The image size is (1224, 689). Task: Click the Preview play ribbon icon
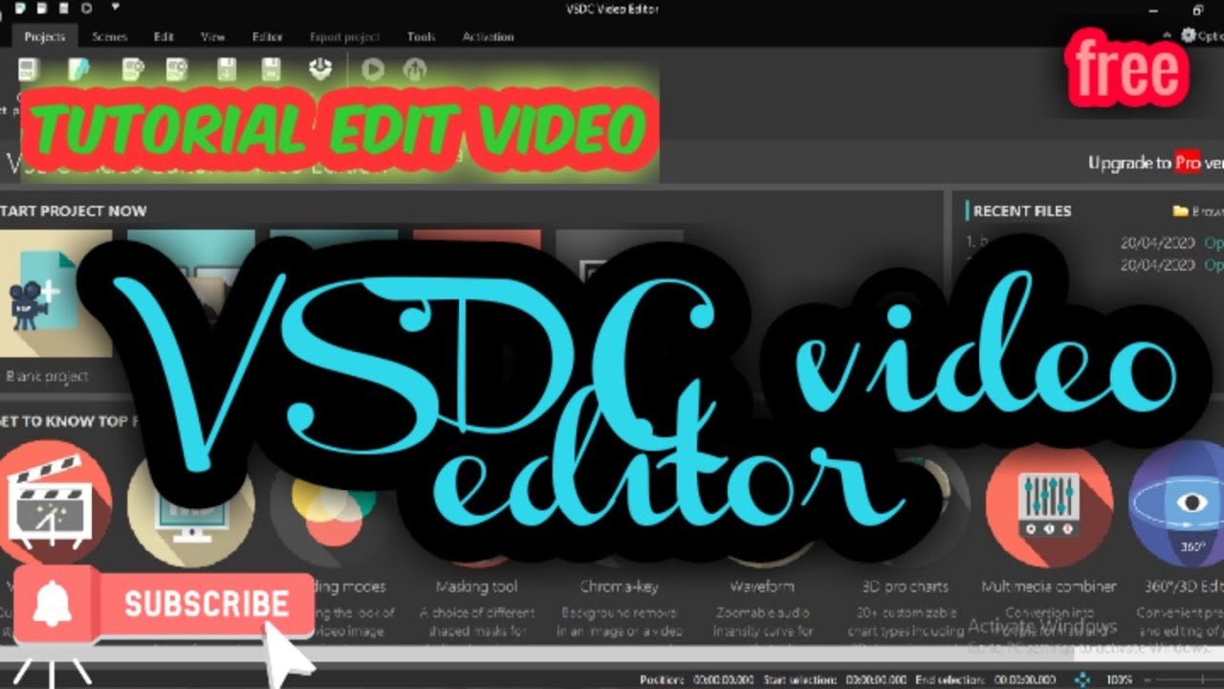coord(373,69)
